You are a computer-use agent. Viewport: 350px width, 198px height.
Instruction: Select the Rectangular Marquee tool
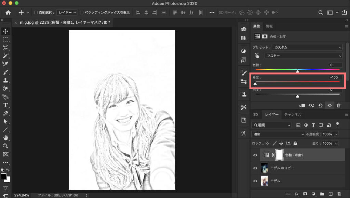point(5,40)
